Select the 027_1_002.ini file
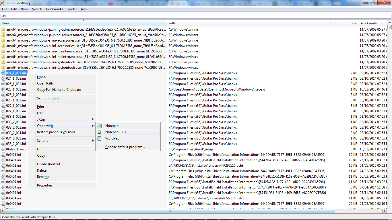 16,111
